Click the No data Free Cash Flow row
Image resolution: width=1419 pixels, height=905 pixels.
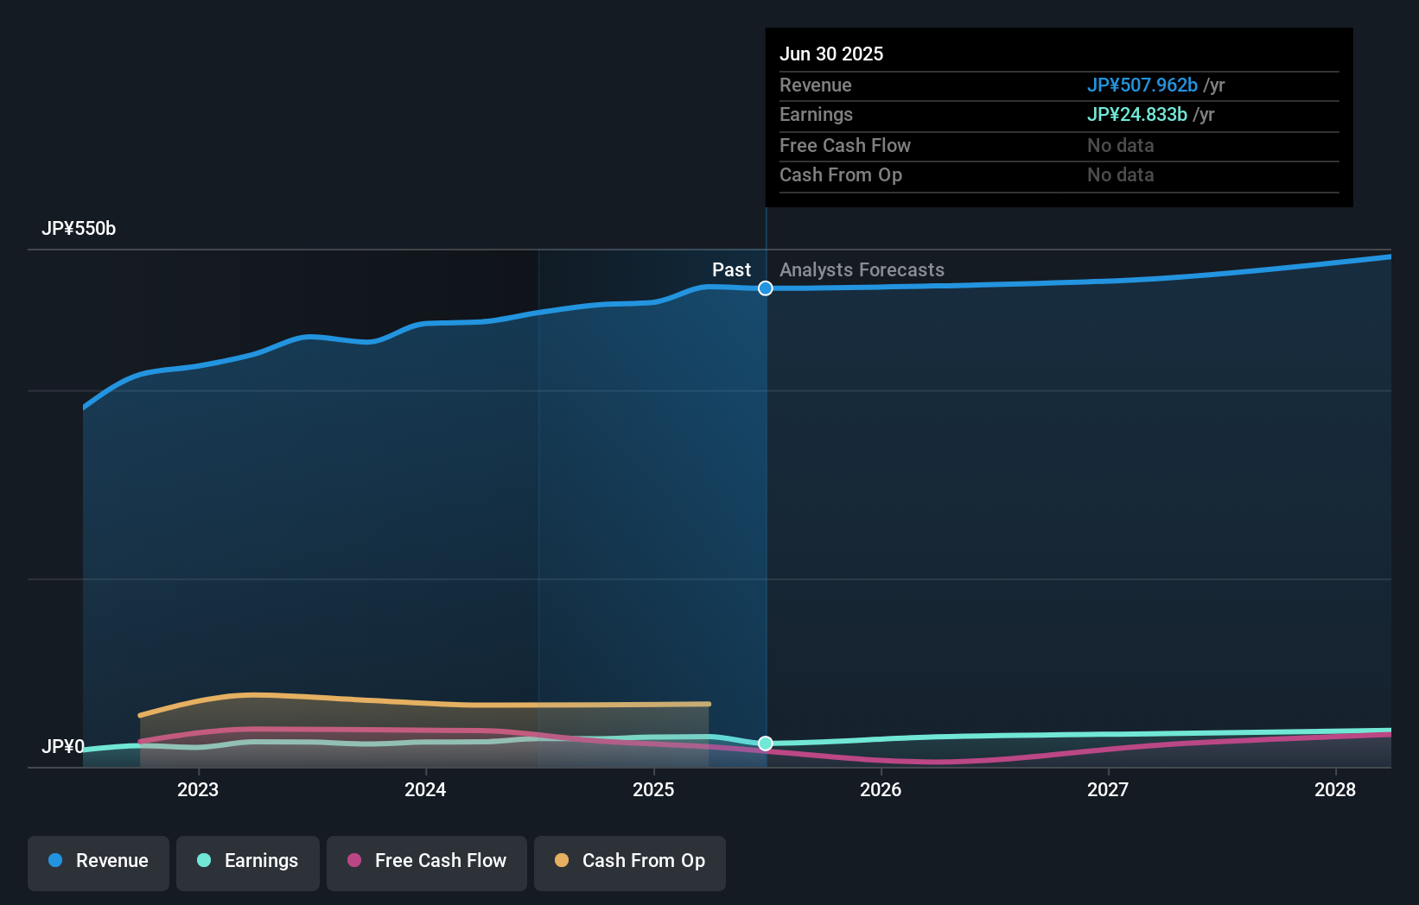point(1121,146)
